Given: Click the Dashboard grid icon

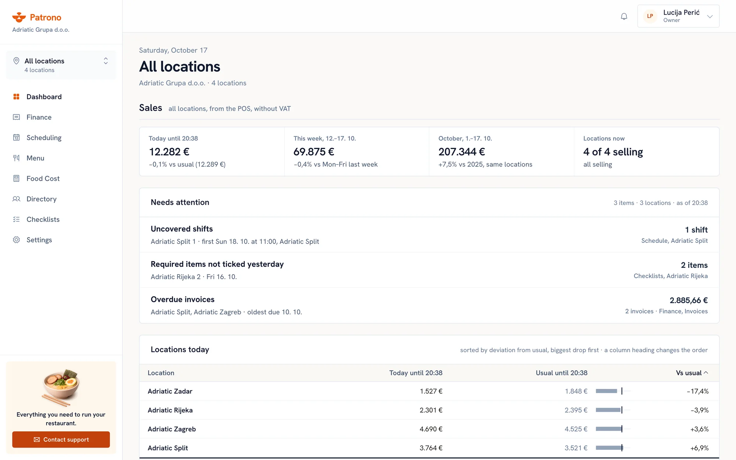Looking at the screenshot, I should coord(16,97).
